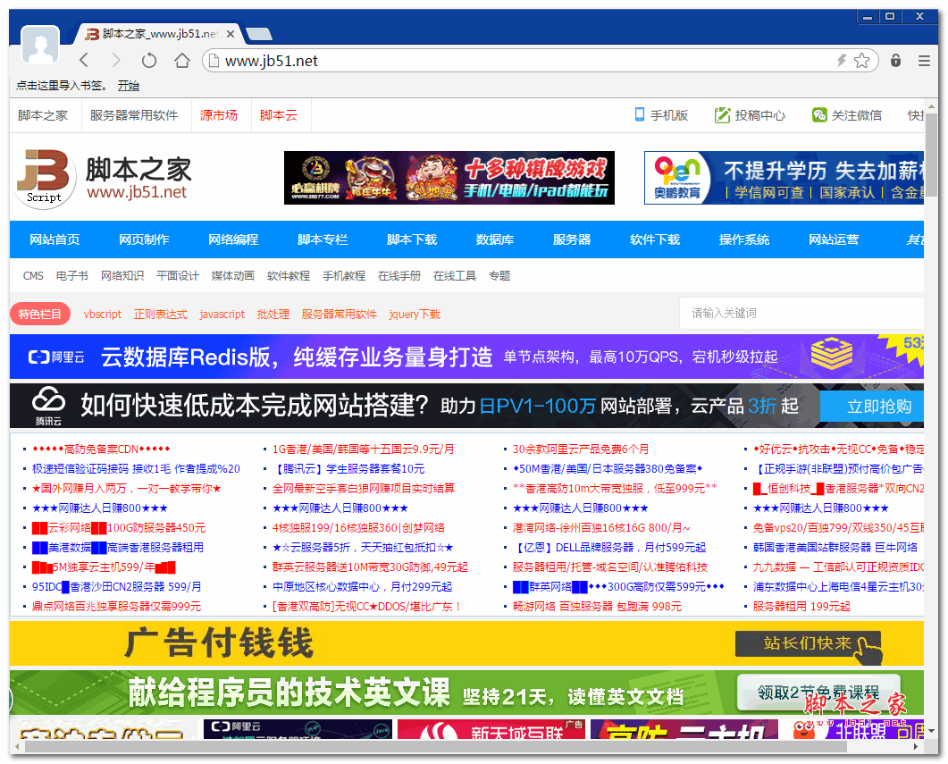The height and width of the screenshot is (764, 948).
Task: Open the 软件下载 nav item
Action: 655,239
